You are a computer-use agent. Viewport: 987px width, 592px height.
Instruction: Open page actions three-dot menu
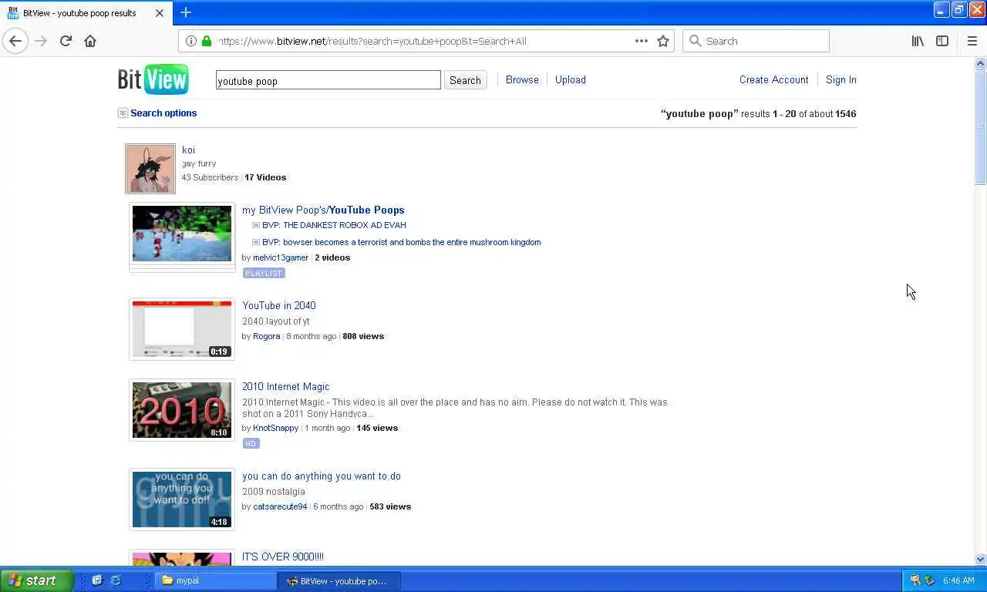[641, 41]
